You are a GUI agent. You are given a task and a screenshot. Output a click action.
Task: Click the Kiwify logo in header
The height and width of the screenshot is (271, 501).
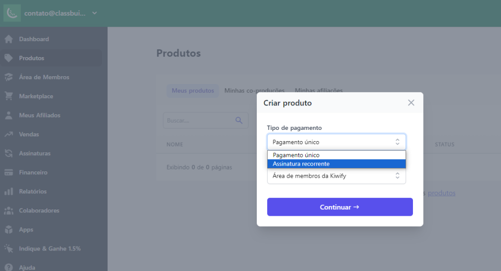coord(12,13)
